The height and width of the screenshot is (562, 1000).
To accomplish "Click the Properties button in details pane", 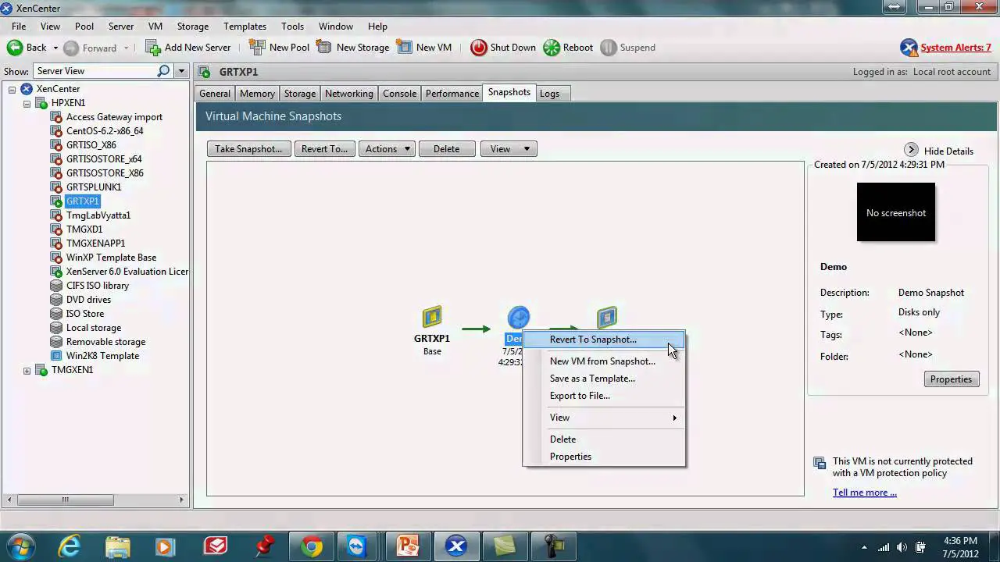I will click(951, 379).
